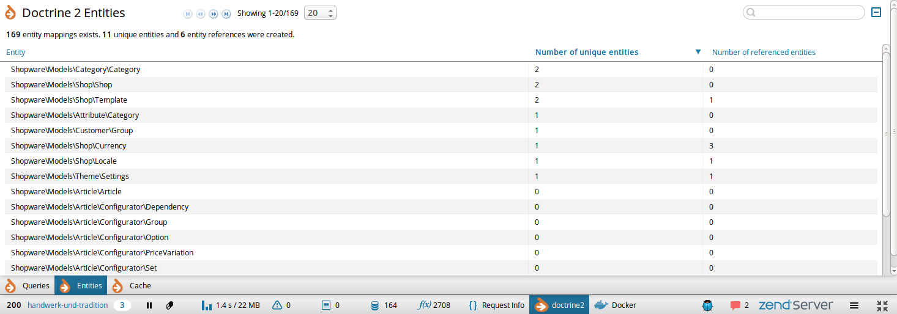Select row Shopware\Models\Shop\Locale

point(441,161)
